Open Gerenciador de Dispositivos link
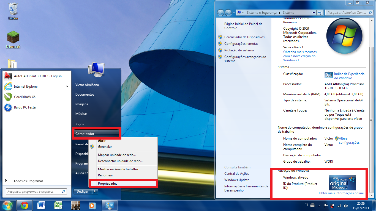This screenshot has width=376, height=211. pos(244,37)
